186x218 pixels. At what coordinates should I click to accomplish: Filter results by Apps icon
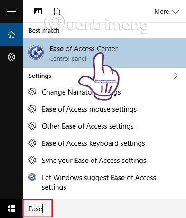[38, 11]
